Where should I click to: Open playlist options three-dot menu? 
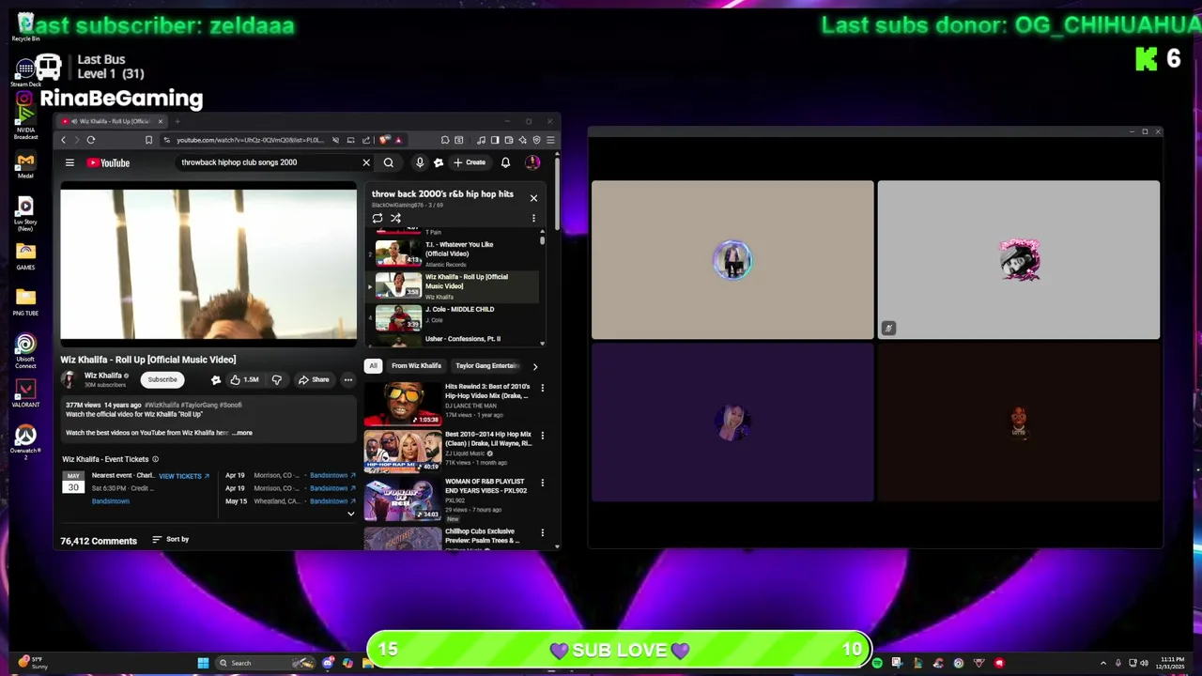pyautogui.click(x=533, y=218)
